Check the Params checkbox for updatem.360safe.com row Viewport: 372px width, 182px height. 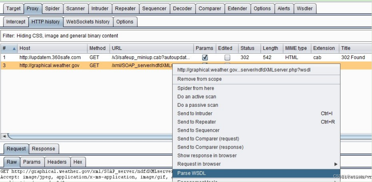tap(205, 58)
